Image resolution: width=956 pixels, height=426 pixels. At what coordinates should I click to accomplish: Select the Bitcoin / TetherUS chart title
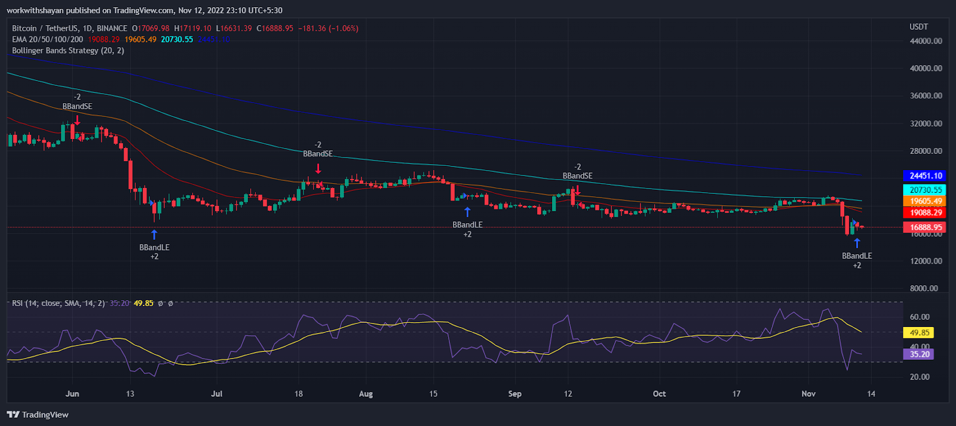click(69, 28)
